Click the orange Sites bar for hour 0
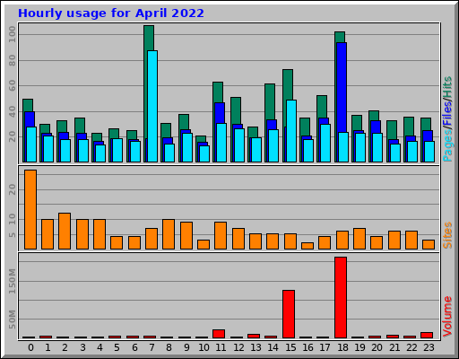This screenshot has width=459, height=359. click(30, 209)
